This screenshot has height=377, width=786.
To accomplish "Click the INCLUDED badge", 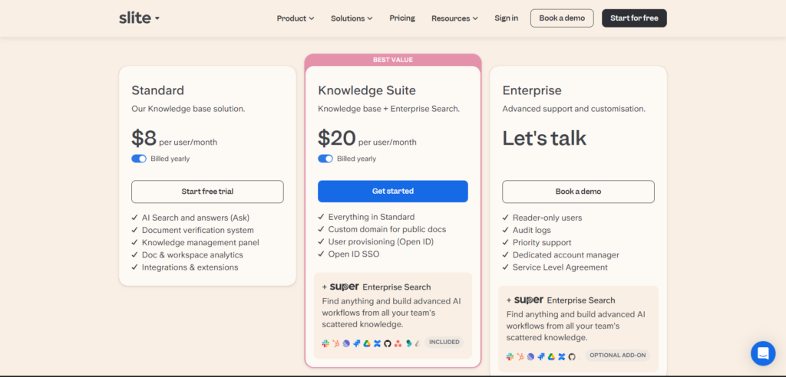I will pos(444,342).
